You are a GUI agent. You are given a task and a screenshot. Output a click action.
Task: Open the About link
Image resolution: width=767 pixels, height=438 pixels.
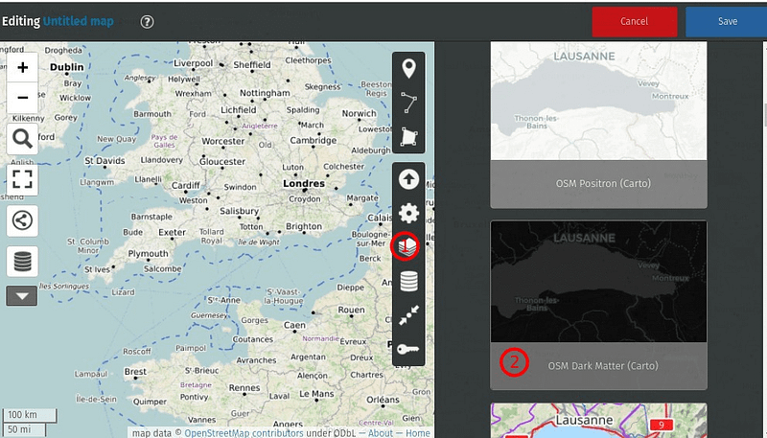click(x=380, y=433)
